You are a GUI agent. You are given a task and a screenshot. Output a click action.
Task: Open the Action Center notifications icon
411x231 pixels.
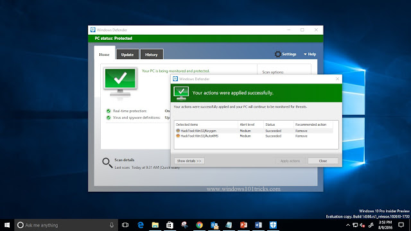(x=401, y=225)
